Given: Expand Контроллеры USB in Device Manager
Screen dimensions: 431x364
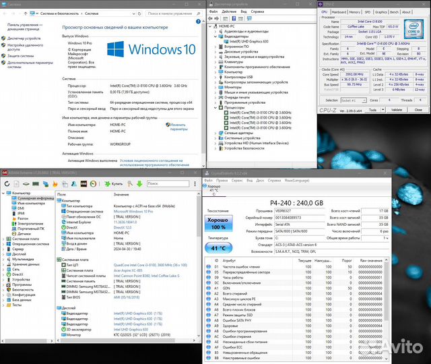Looking at the screenshot, I should (215, 77).
